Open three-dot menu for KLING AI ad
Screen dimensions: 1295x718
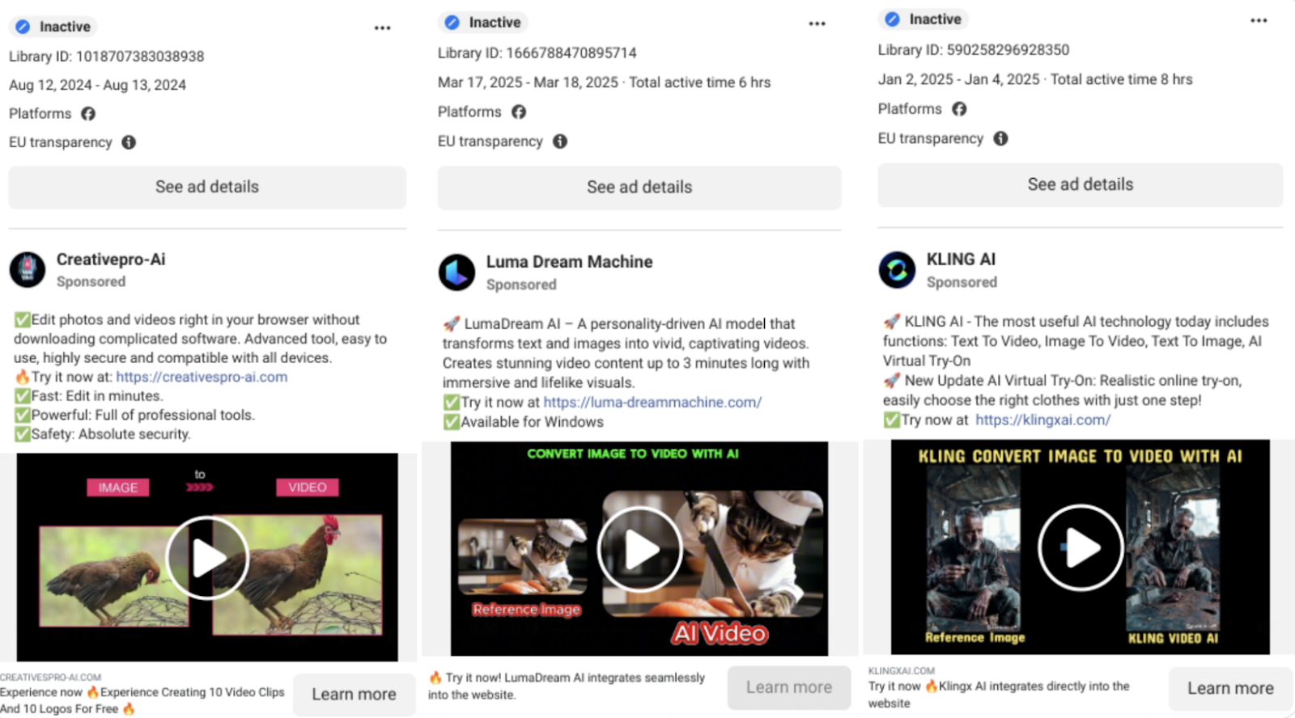(x=1258, y=21)
